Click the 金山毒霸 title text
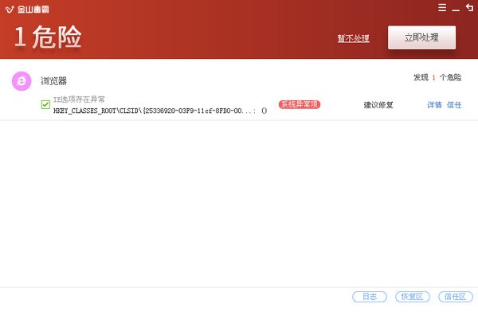 click(33, 10)
